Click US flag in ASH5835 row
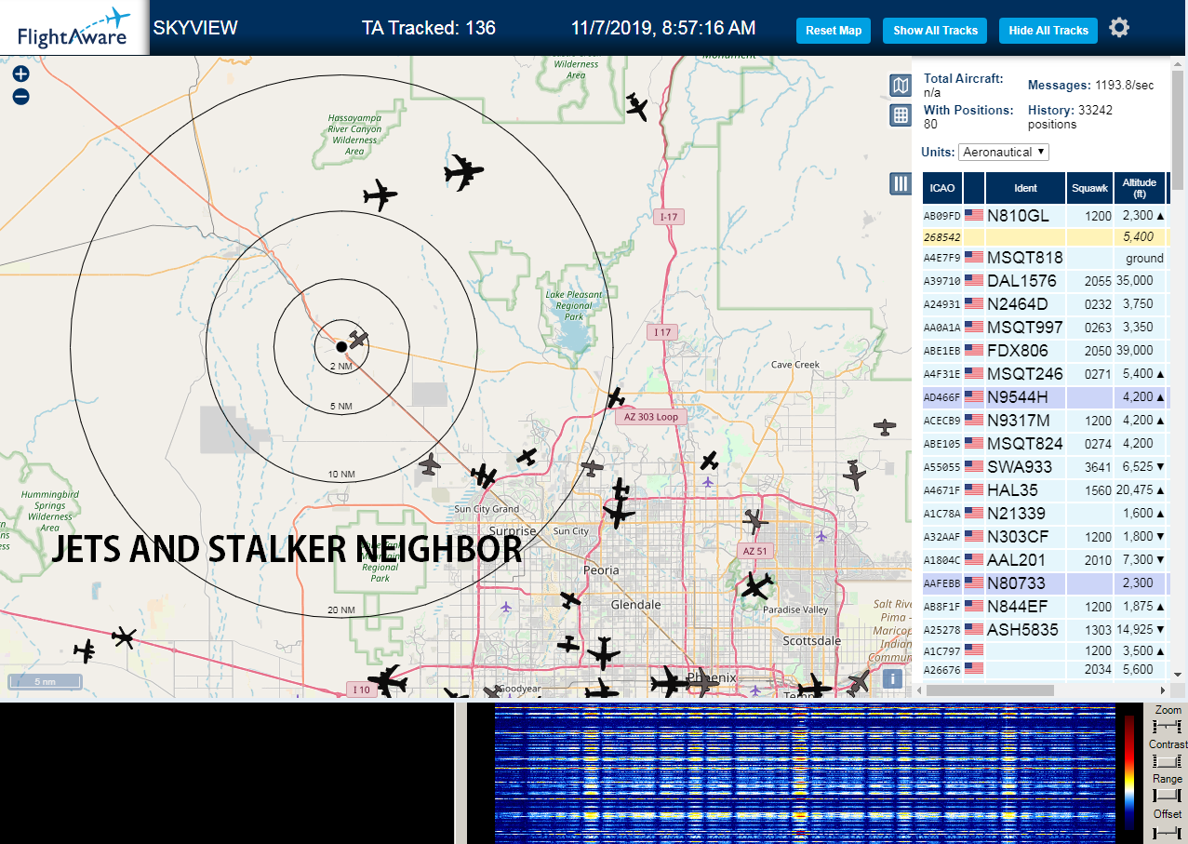Screen dimensions: 1188x844 tap(974, 629)
